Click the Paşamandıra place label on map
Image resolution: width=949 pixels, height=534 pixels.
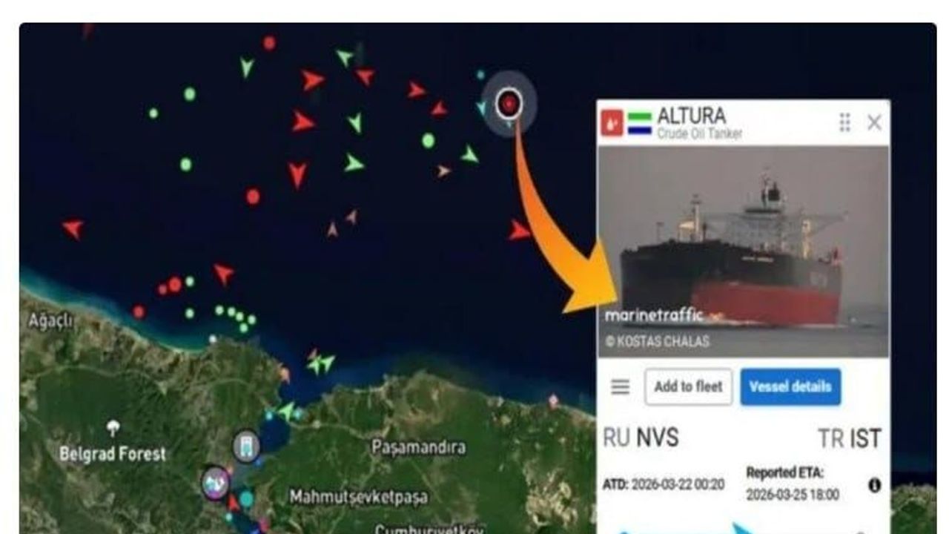[419, 447]
